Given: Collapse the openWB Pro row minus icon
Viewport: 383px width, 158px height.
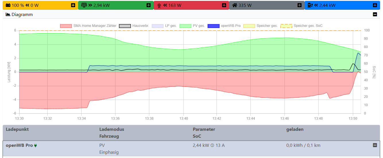Looking at the screenshot, I should tap(375, 145).
